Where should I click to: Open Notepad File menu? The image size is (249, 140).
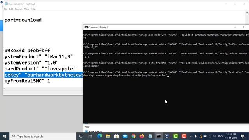pos(6,9)
